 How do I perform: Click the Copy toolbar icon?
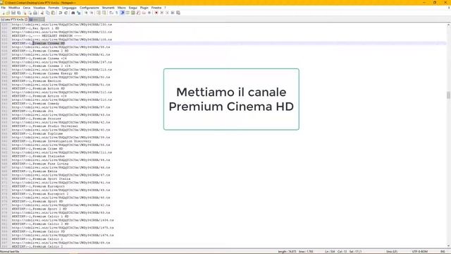pyautogui.click(x=48, y=13)
